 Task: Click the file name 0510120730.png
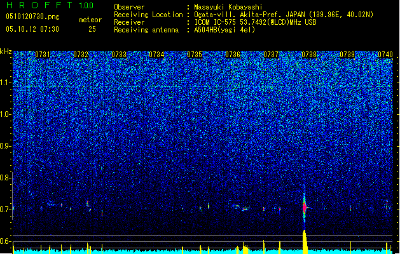[32, 17]
